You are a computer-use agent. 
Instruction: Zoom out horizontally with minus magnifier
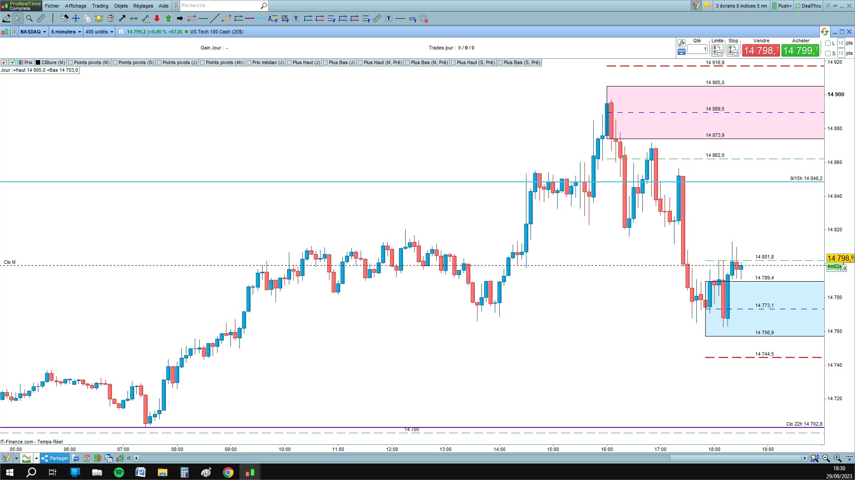click(826, 458)
